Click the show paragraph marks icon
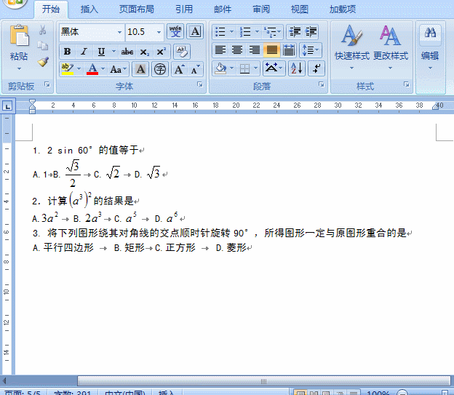This screenshot has width=454, height=395. tap(316, 68)
